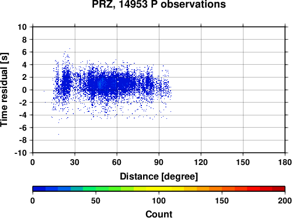Click the colorbar tick label '200'

(285, 201)
